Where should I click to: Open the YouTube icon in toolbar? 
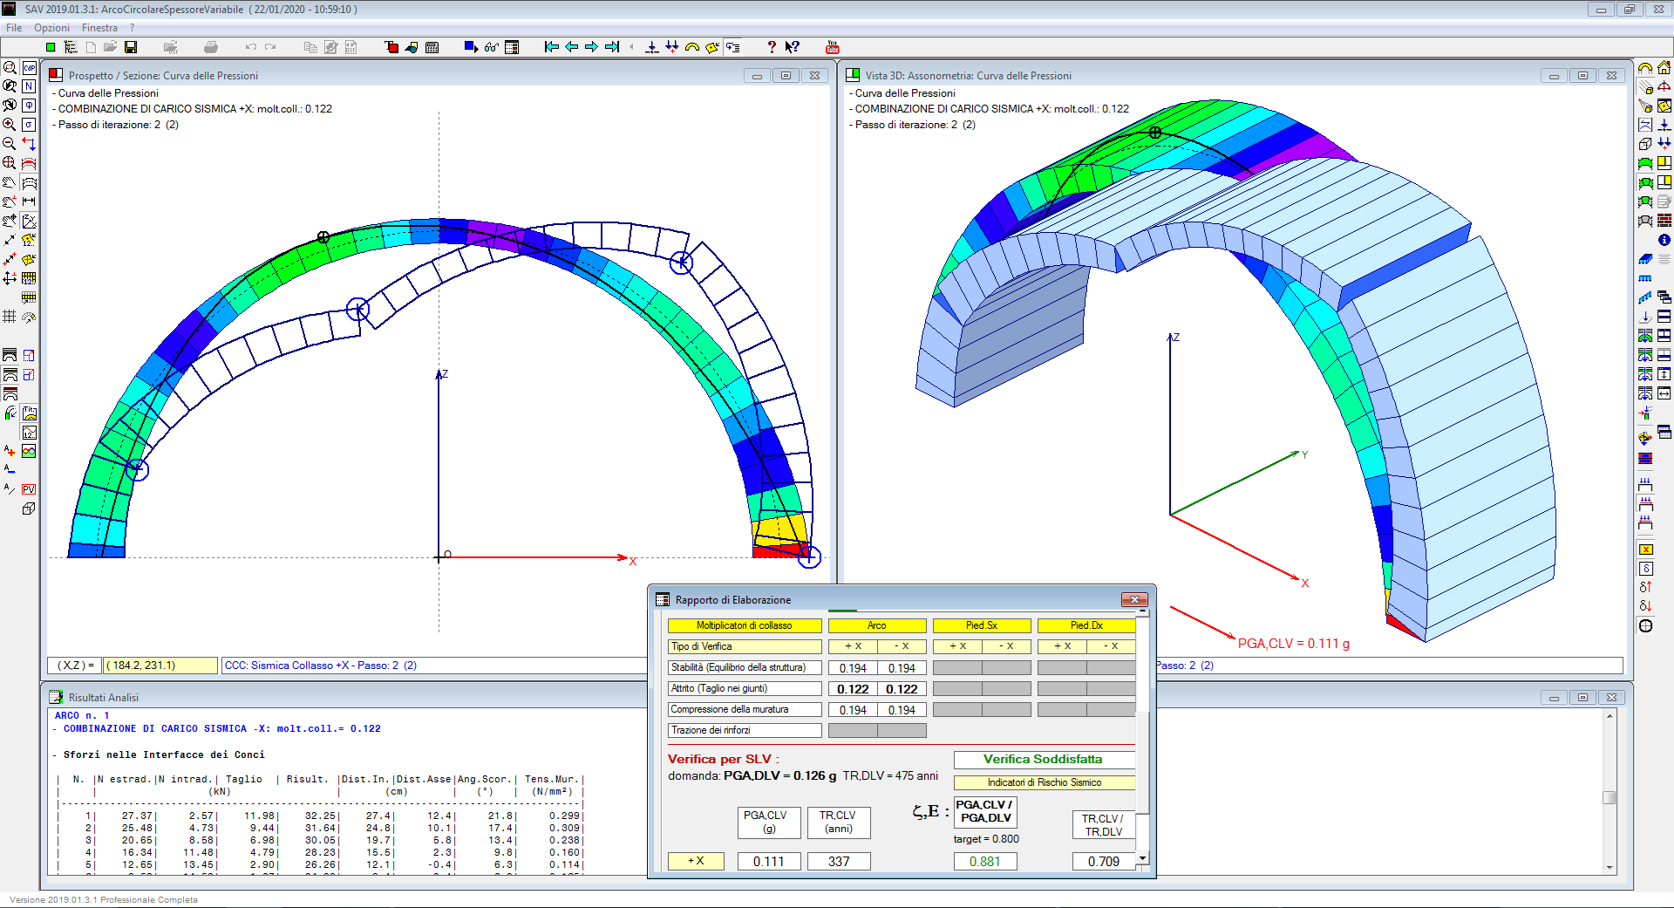(x=832, y=47)
